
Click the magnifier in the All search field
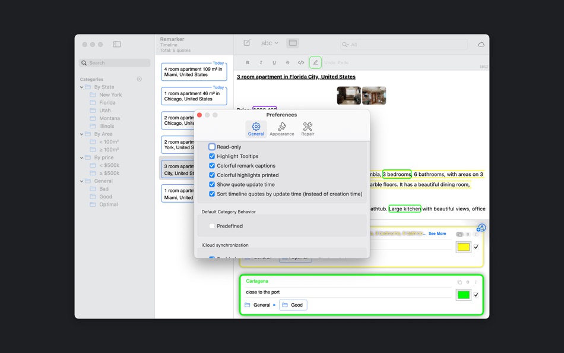click(346, 45)
